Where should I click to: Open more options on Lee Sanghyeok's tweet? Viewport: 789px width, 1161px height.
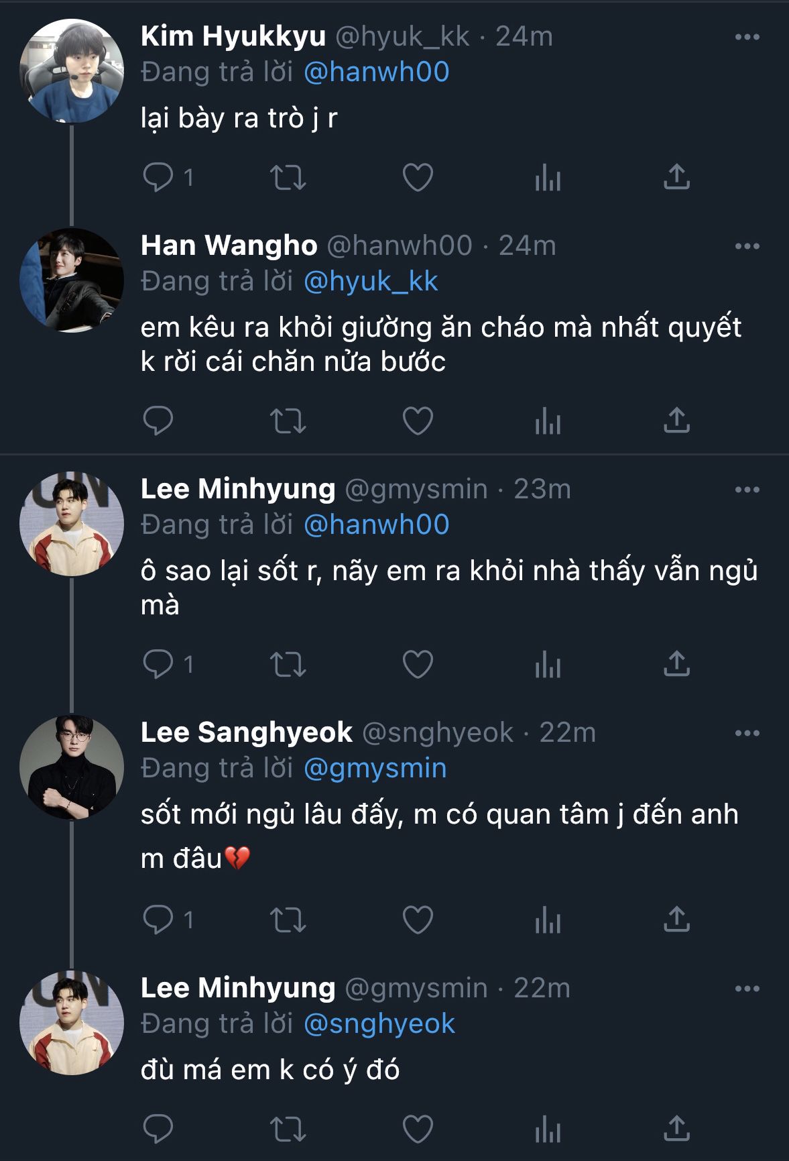(x=747, y=733)
